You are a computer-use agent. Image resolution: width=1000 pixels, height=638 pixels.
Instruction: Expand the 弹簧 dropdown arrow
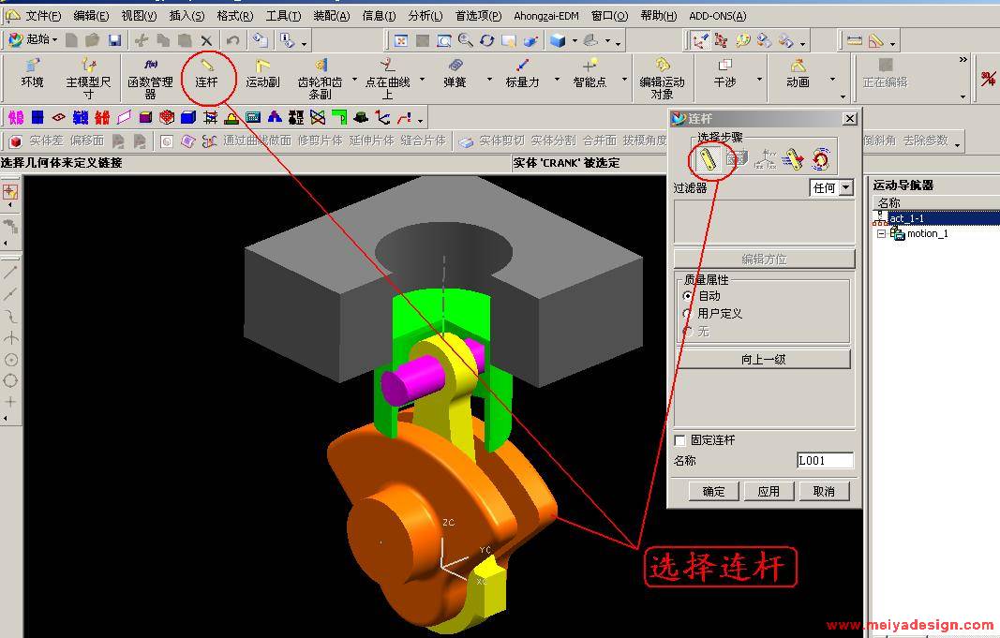(489, 81)
